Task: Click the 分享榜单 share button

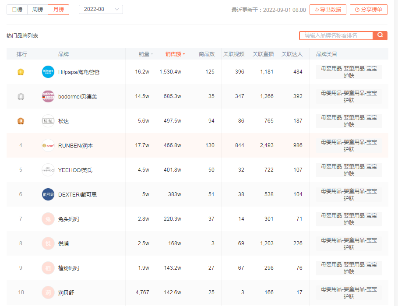Action: click(368, 10)
